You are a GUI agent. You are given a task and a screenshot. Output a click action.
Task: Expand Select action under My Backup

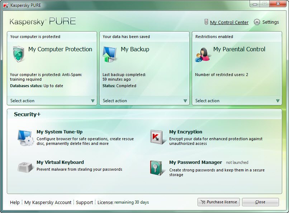point(144,101)
